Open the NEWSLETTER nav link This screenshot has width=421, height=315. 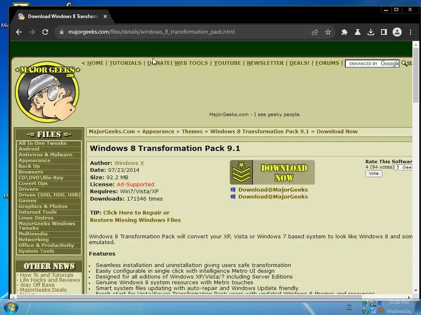pyautogui.click(x=265, y=63)
